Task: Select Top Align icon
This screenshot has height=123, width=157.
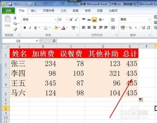Action: coord(84,19)
